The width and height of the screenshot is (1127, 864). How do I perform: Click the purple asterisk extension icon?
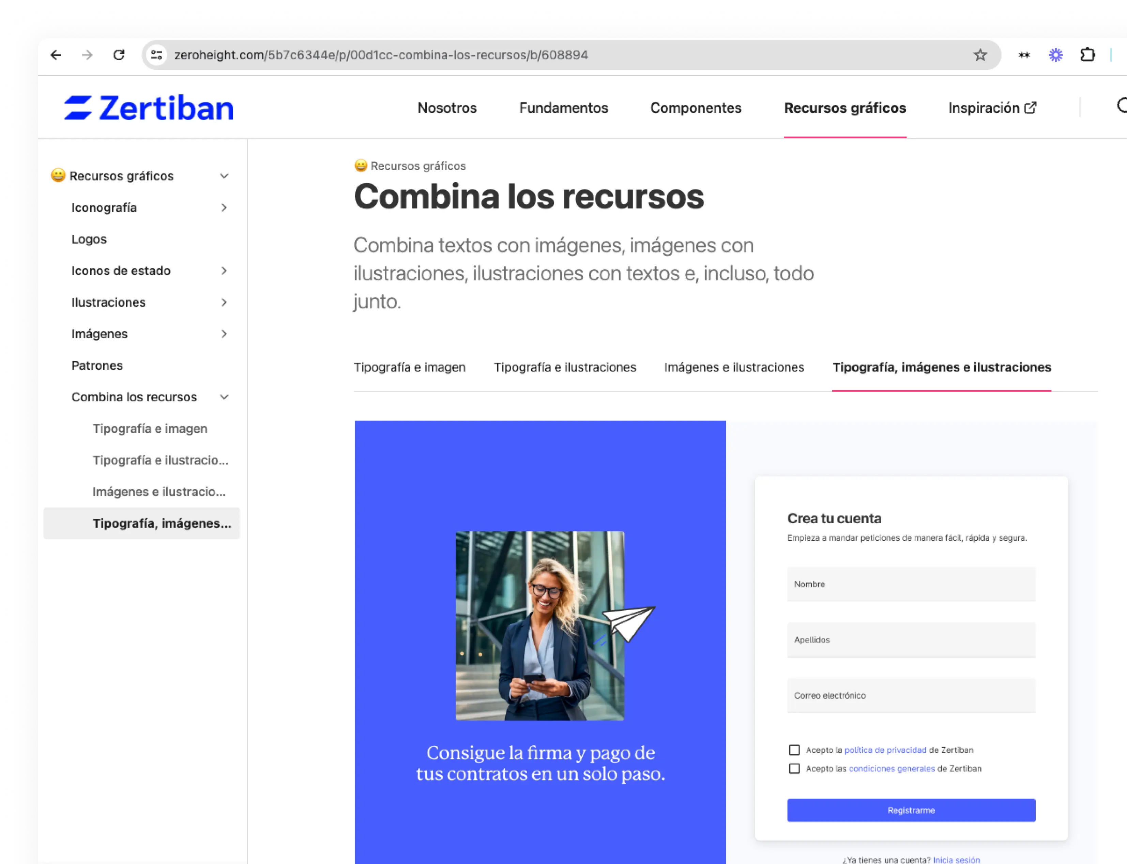pos(1055,55)
